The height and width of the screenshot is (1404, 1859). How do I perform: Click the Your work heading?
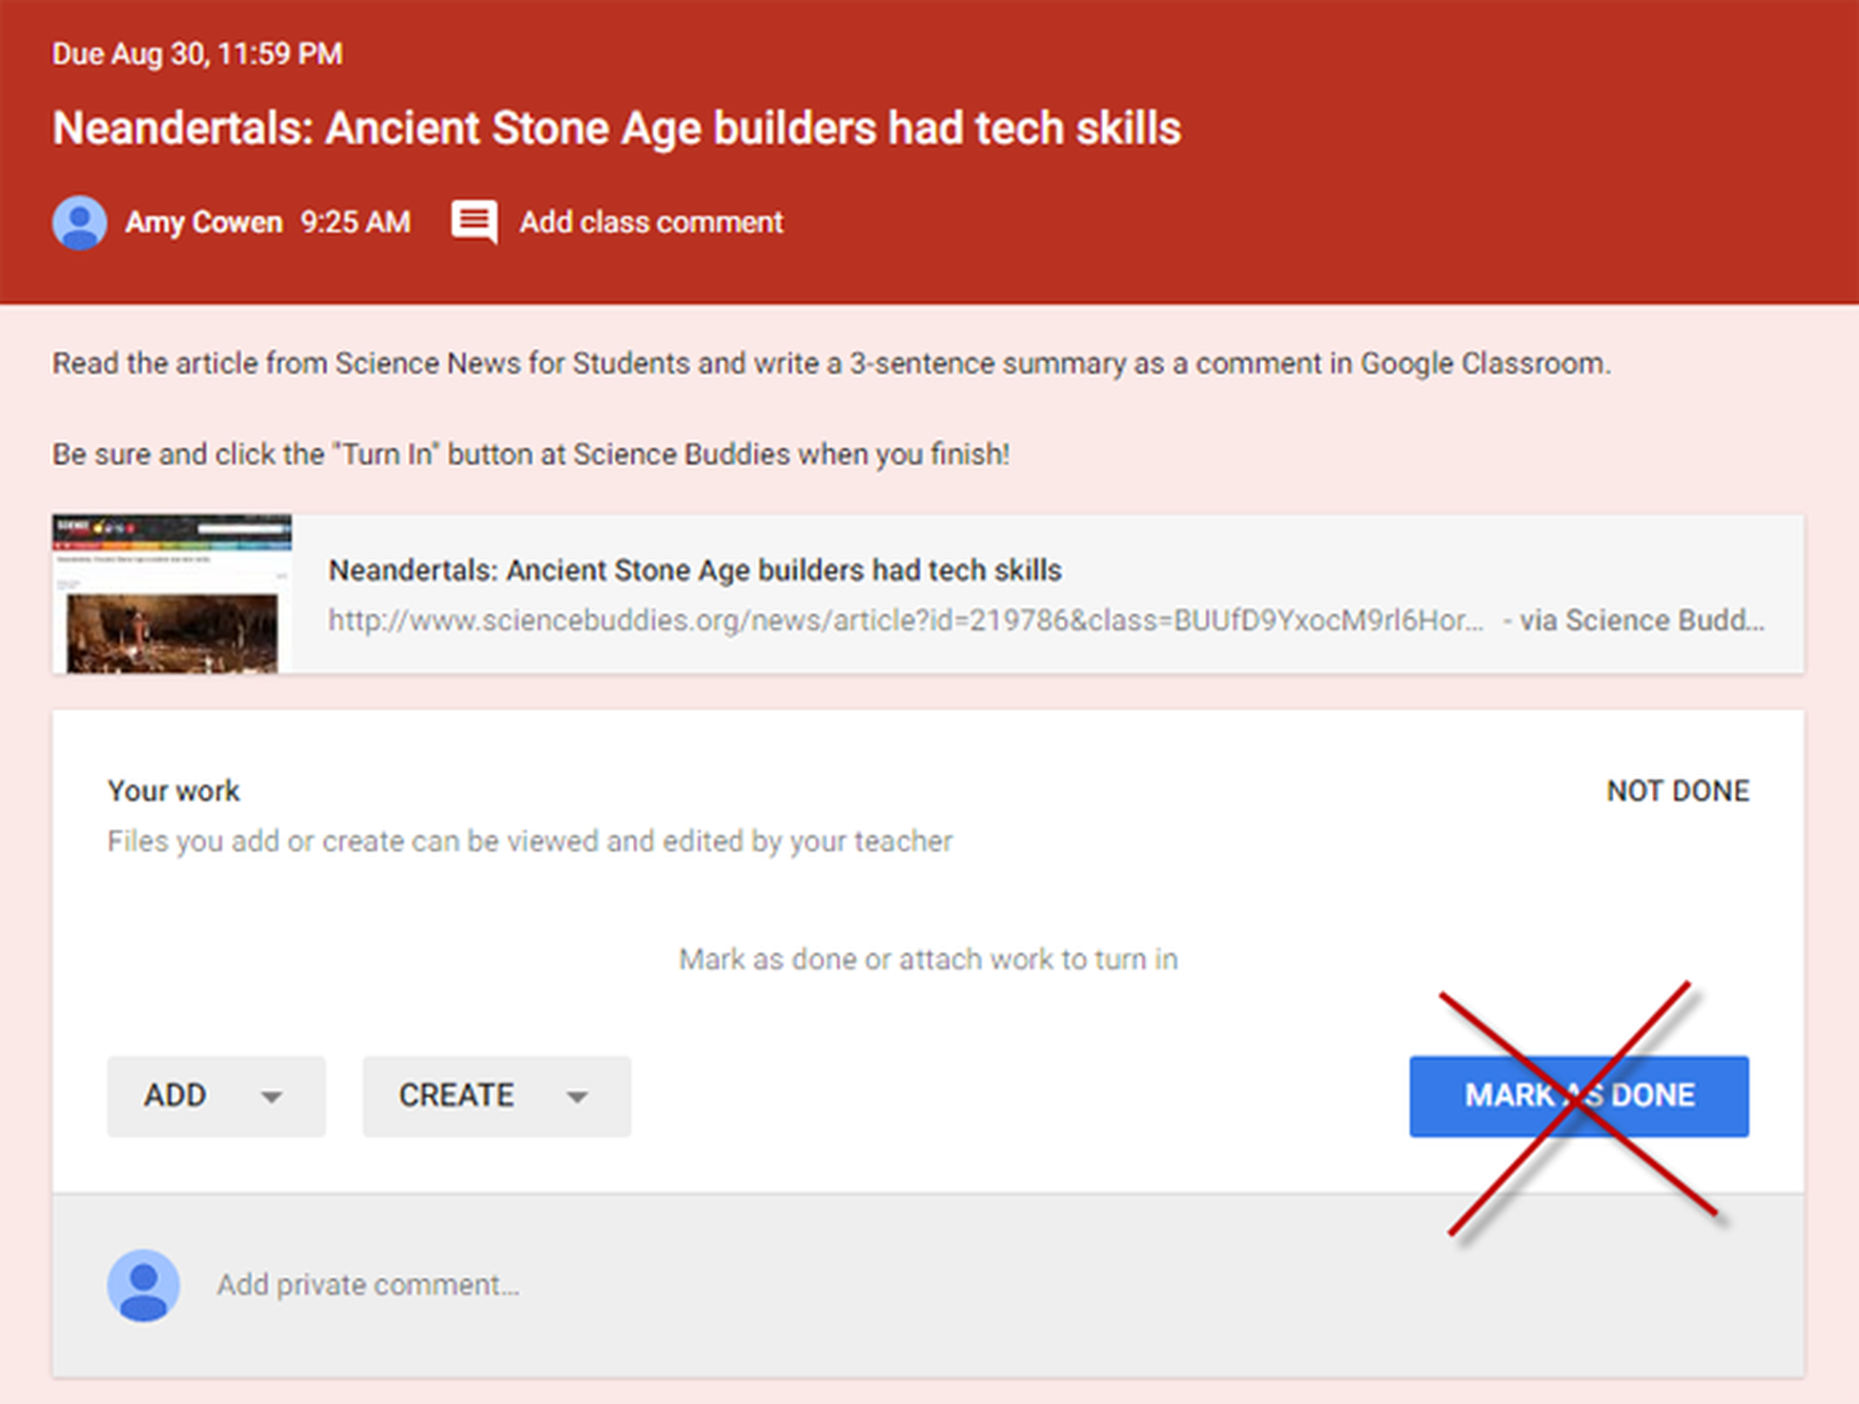click(174, 791)
